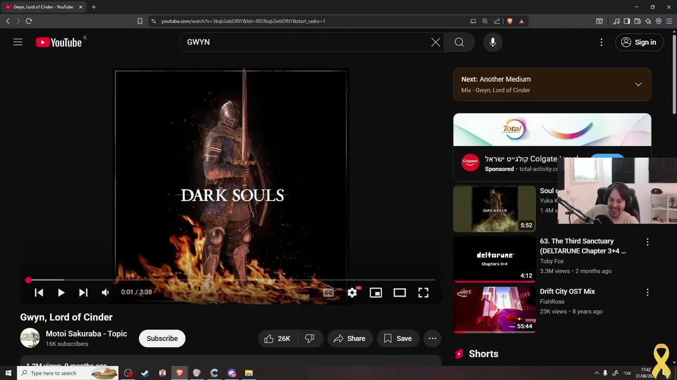Open Brave Wallet icon
The image size is (677, 380).
click(637, 21)
